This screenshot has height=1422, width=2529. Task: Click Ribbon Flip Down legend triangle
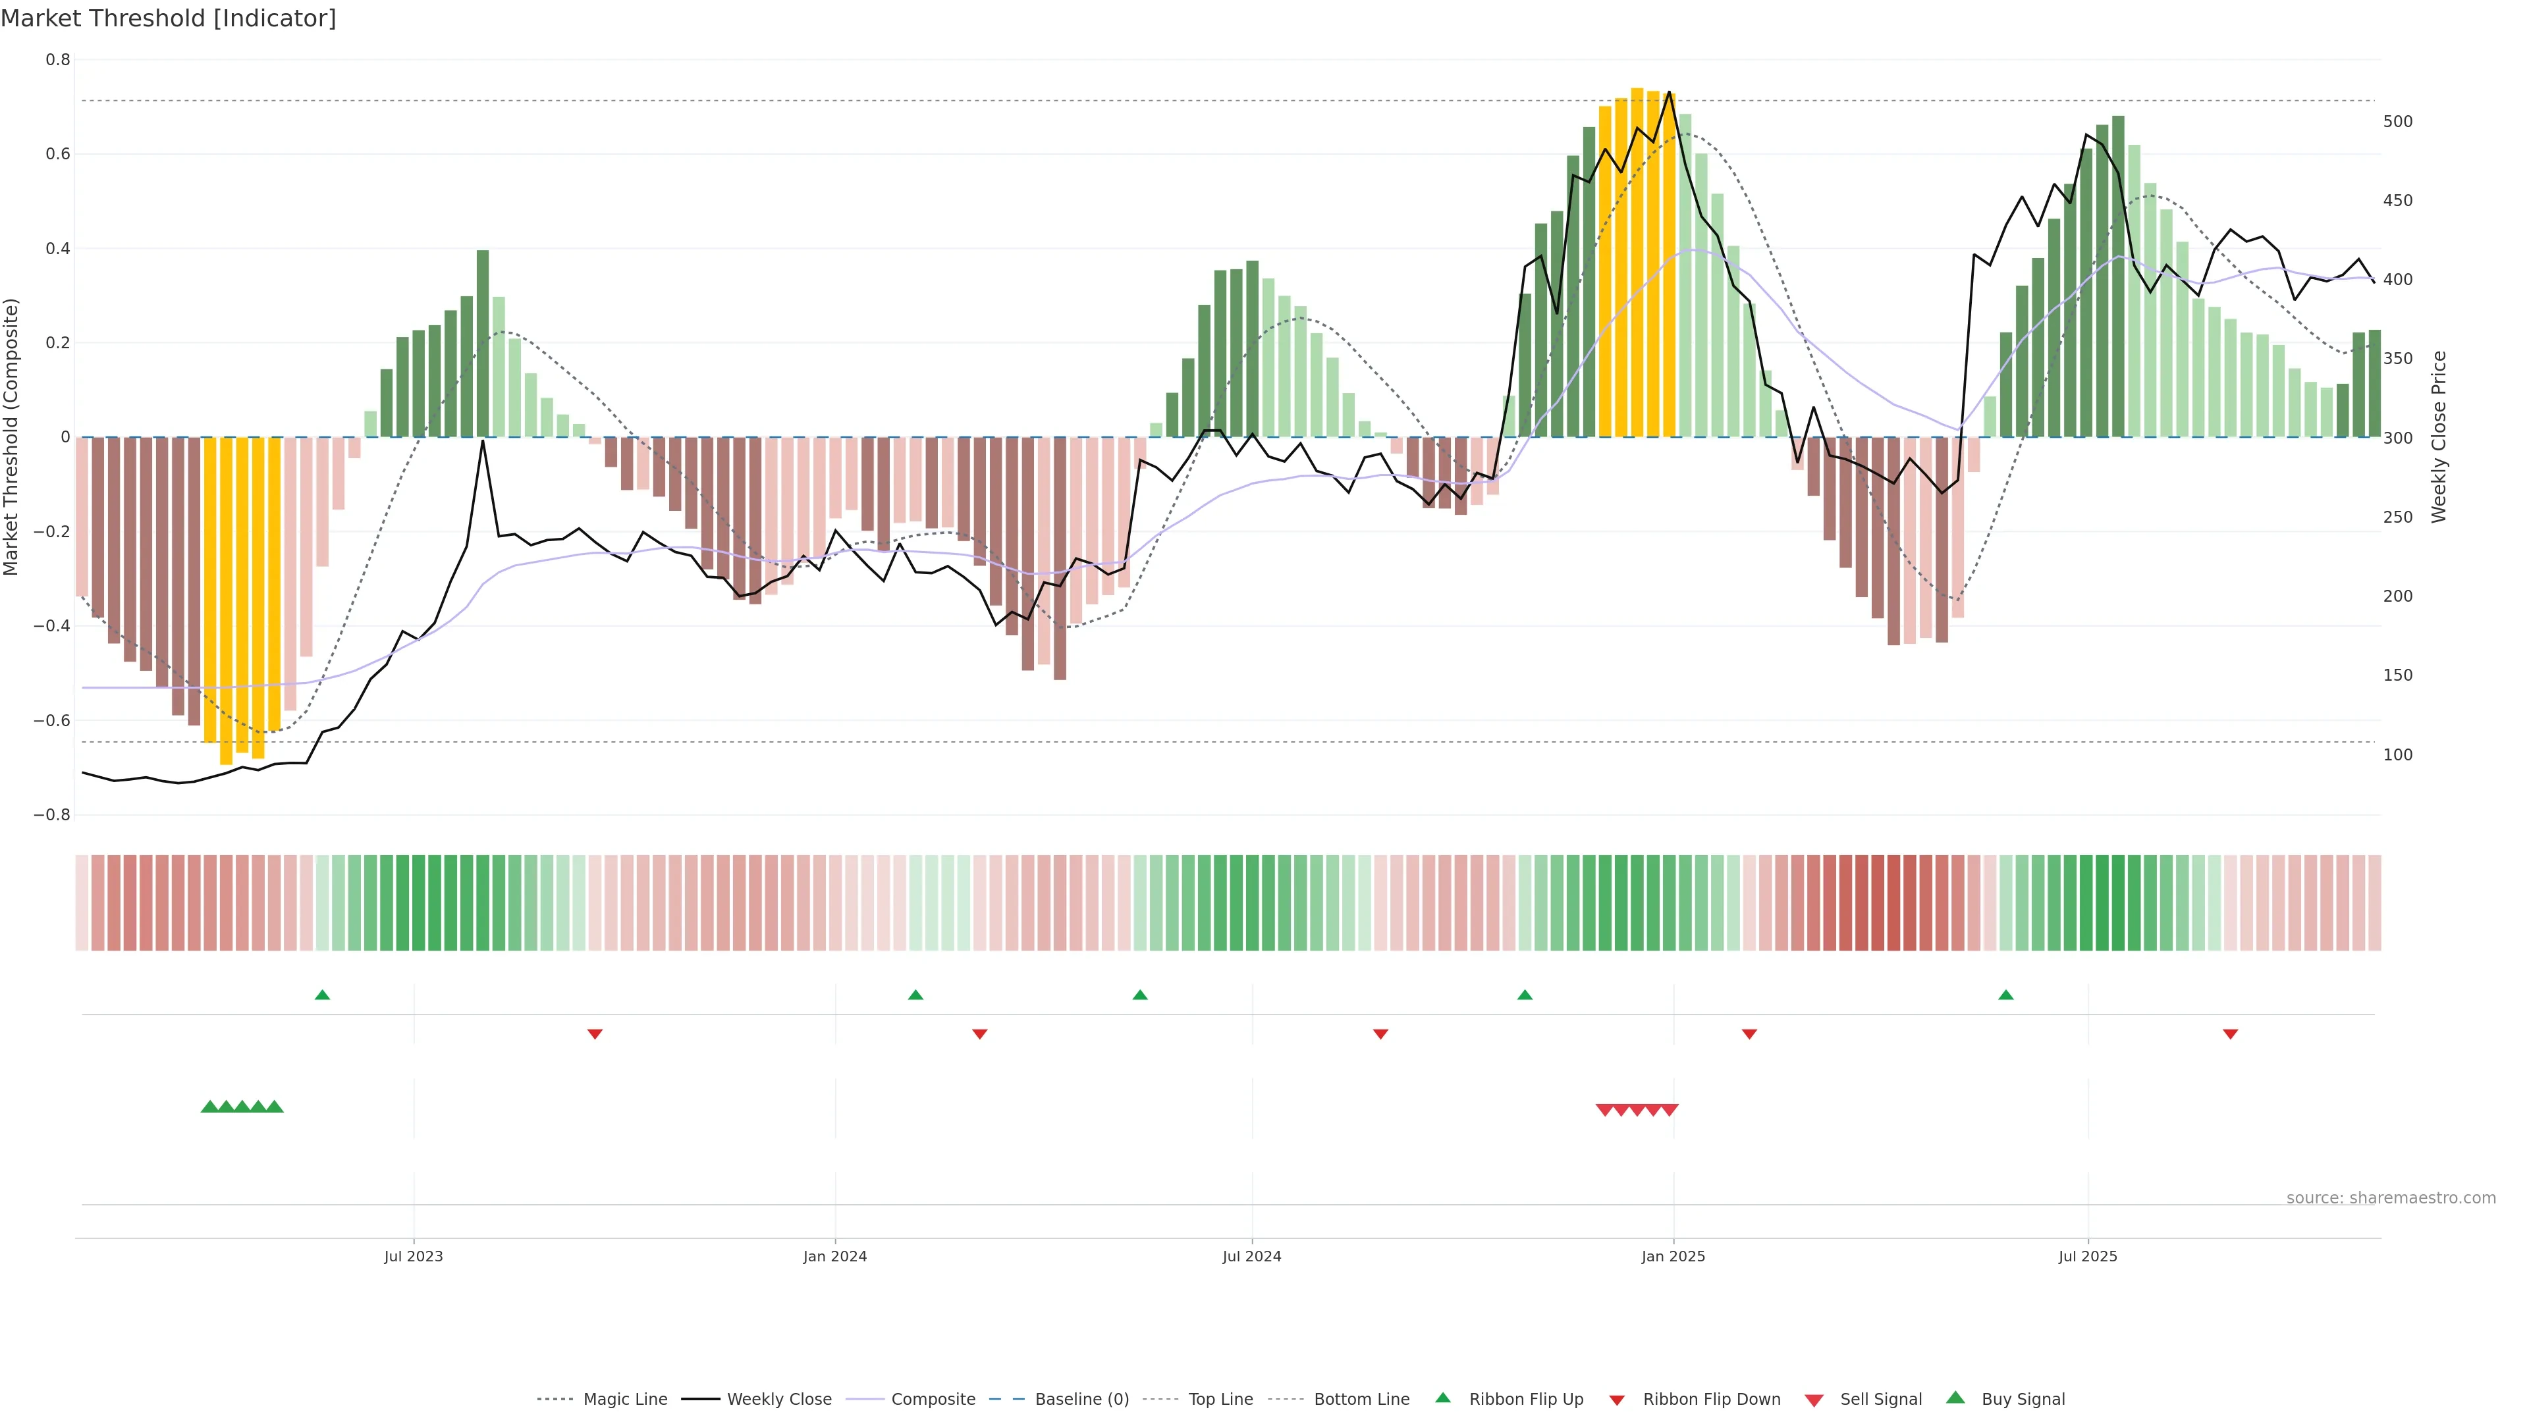point(1617,1400)
